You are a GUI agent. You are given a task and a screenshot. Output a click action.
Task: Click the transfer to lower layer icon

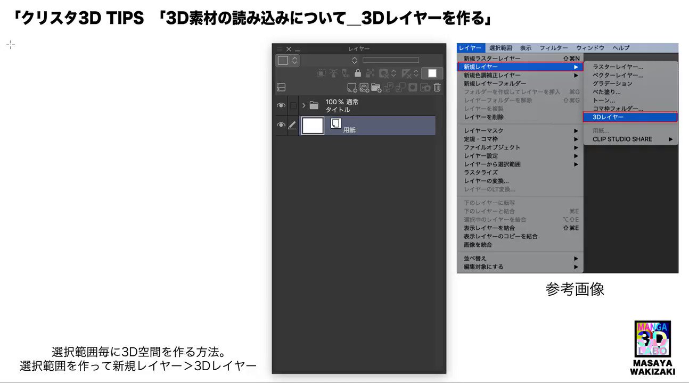coord(388,87)
